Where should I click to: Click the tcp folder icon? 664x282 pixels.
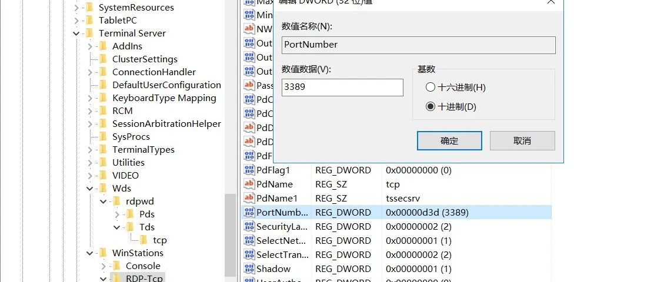click(144, 240)
